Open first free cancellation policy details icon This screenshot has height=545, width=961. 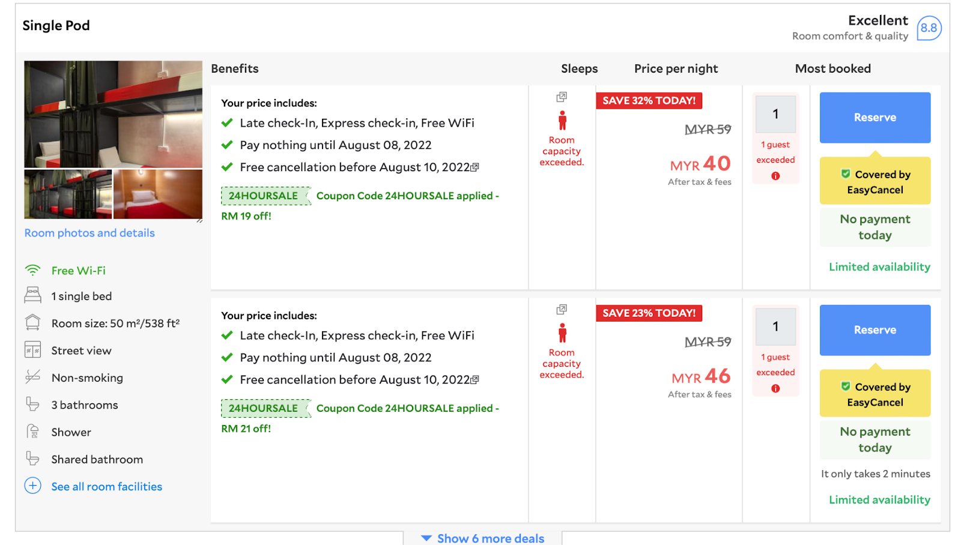tap(475, 167)
